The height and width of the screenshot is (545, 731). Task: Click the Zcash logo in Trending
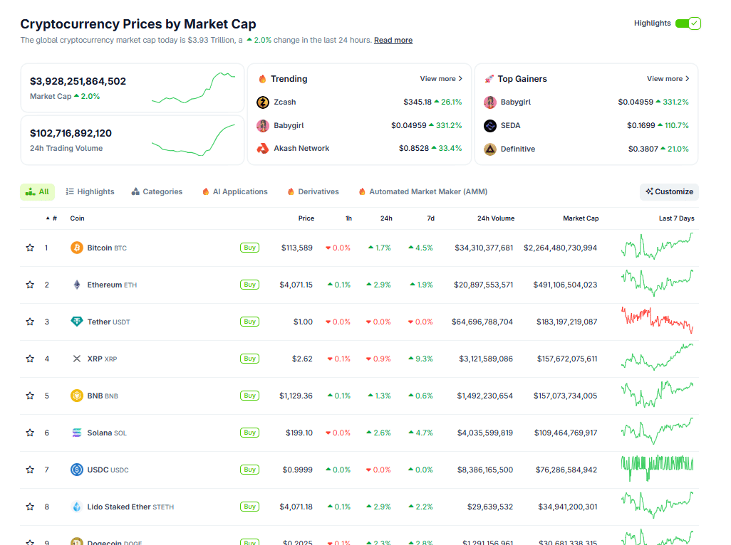point(264,102)
